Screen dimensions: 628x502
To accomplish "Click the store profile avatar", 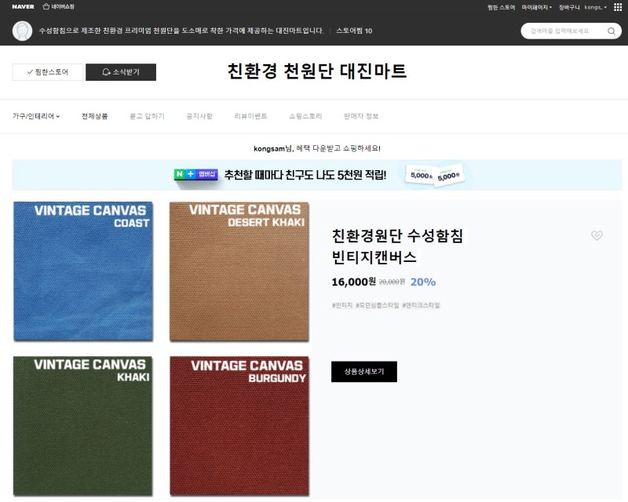I will (23, 31).
